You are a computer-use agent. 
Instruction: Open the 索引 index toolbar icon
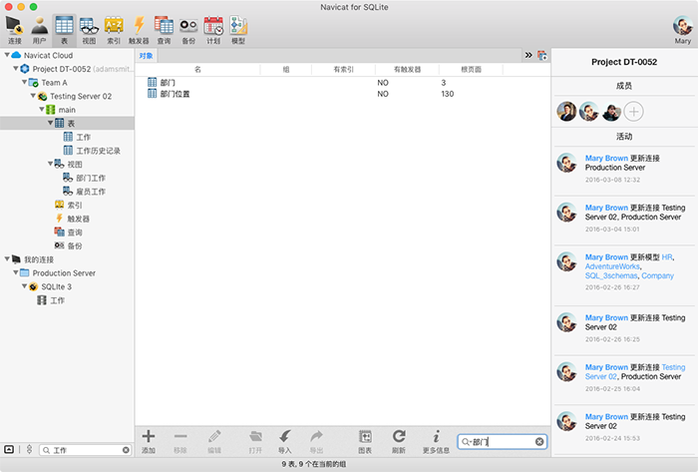point(114,30)
